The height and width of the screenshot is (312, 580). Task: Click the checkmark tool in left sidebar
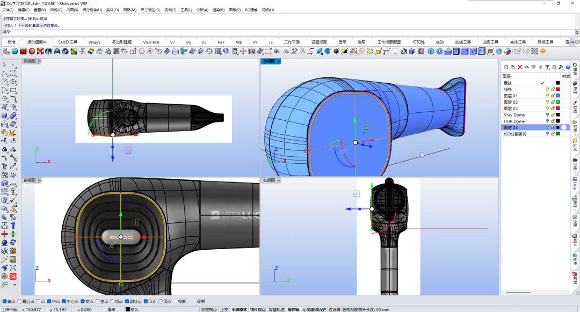tap(13, 200)
